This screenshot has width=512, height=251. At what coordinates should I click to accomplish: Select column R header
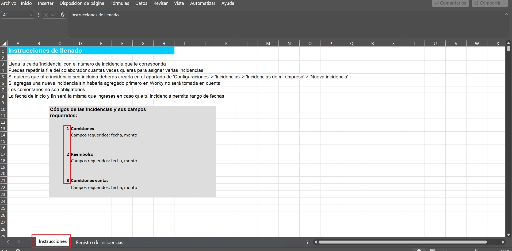pyautogui.click(x=372, y=43)
